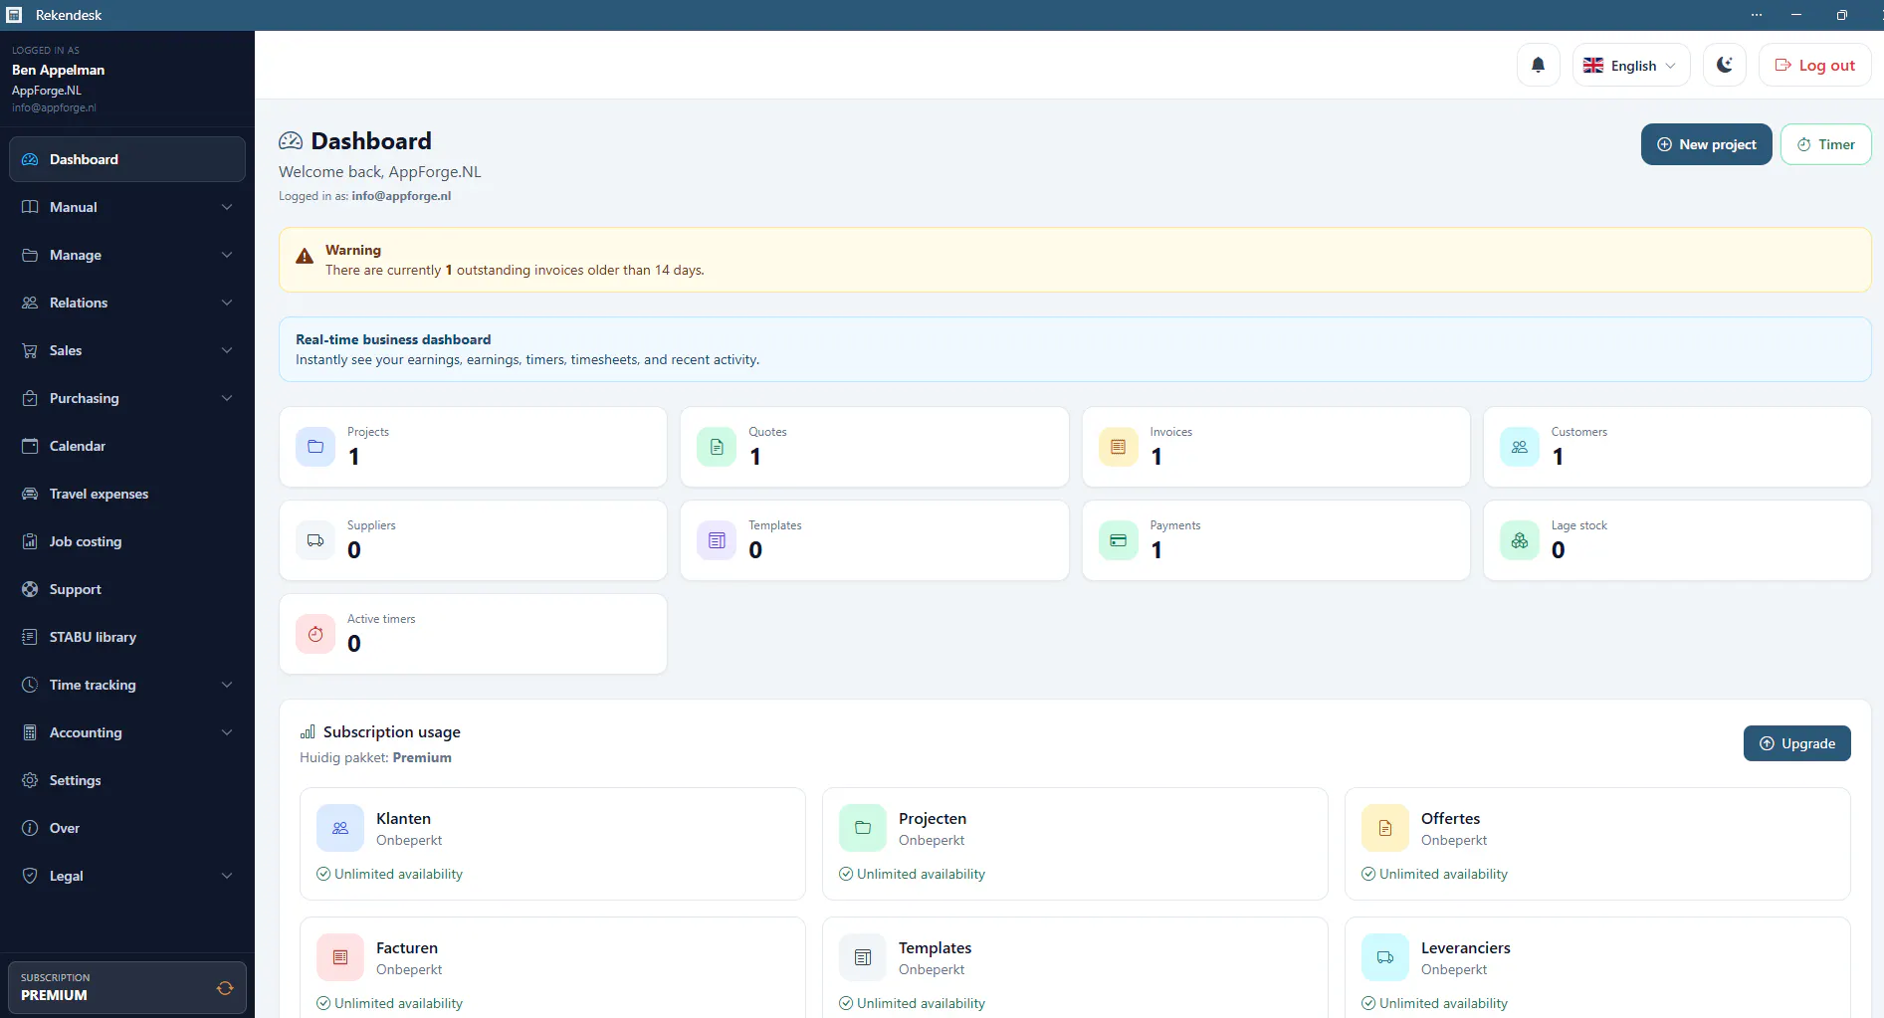Viewport: 1884px width, 1018px height.
Task: Expand the Manage menu chevron
Action: click(227, 255)
